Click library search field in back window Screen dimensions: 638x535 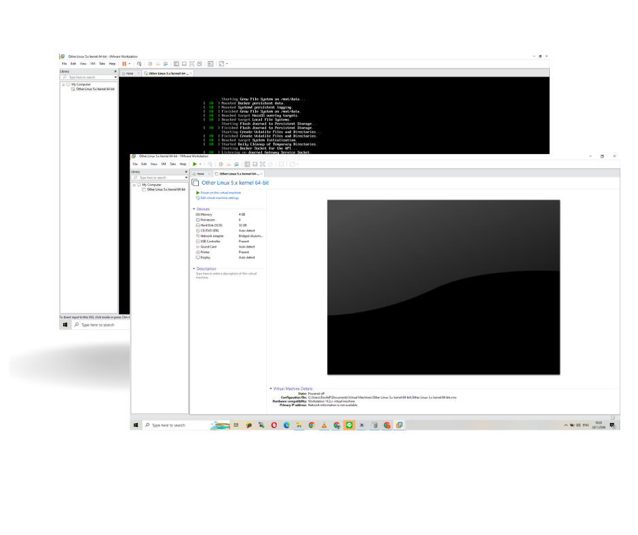click(x=88, y=77)
